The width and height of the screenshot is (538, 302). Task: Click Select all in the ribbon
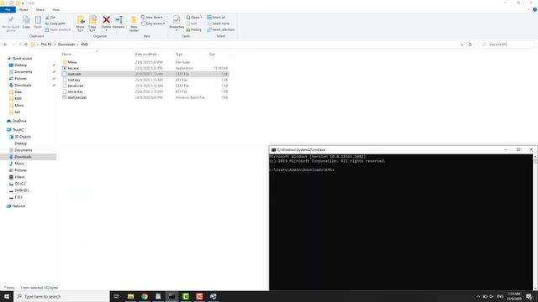pos(216,18)
